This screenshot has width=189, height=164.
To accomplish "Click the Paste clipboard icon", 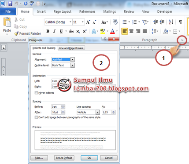I will click(x=7, y=22).
